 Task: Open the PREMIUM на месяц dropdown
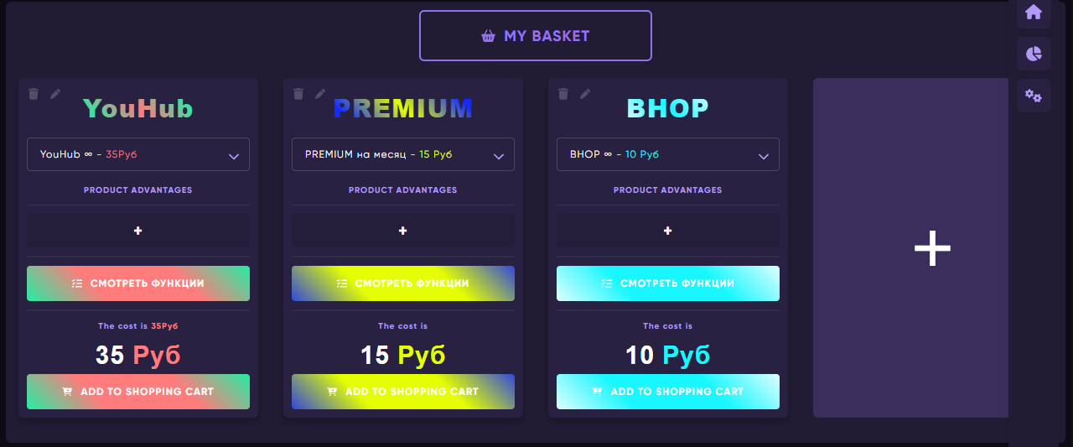403,154
